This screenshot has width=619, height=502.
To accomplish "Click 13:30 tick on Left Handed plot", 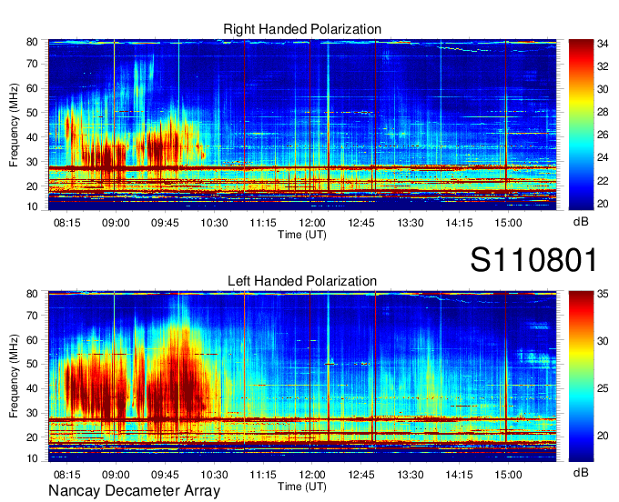I will point(411,475).
